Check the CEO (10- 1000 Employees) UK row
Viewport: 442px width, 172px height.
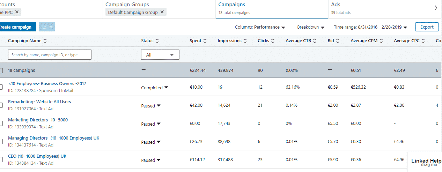1,159
